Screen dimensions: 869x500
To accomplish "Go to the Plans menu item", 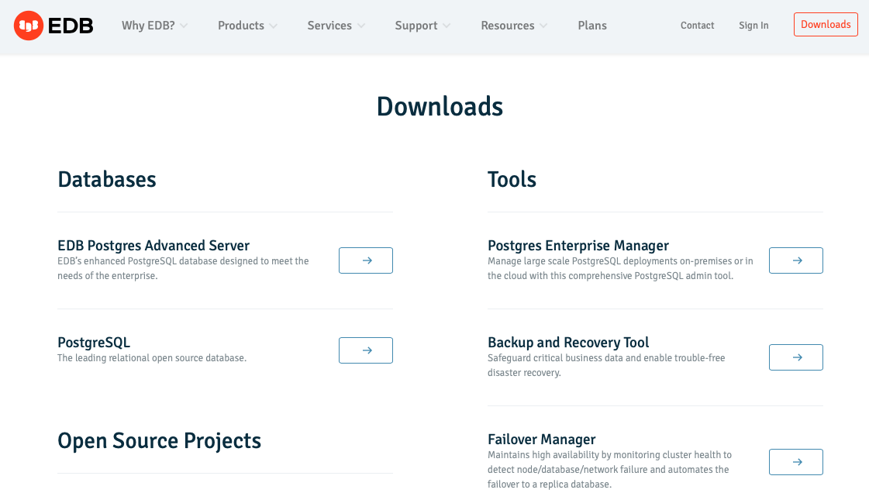I will [x=592, y=26].
